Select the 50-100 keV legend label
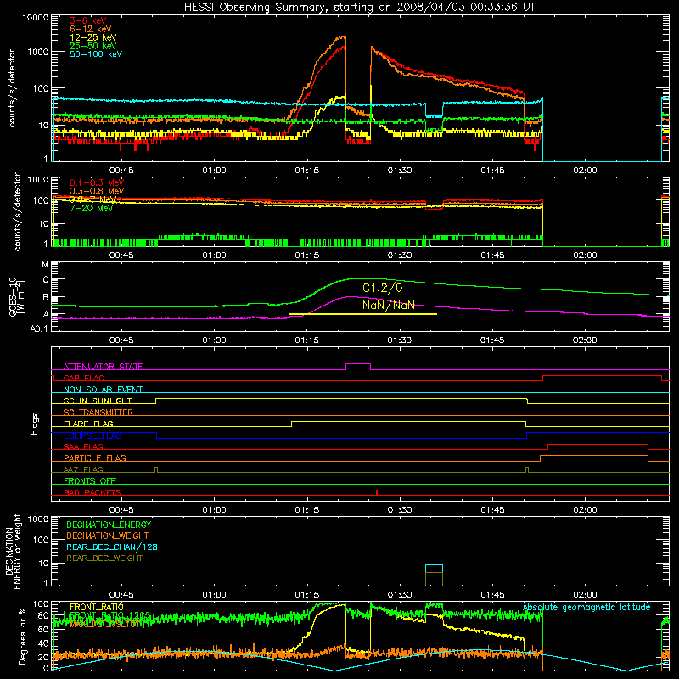The height and width of the screenshot is (679, 679). tap(96, 53)
